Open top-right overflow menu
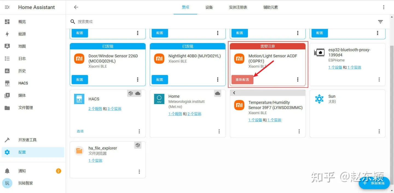The image size is (394, 193). (383, 7)
